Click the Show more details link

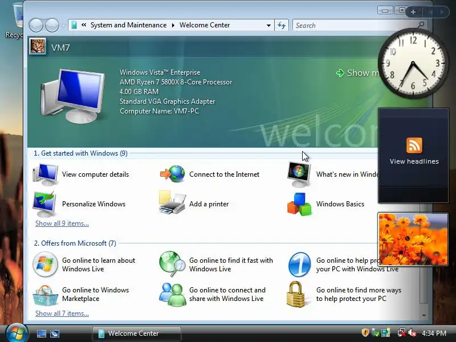tap(358, 73)
